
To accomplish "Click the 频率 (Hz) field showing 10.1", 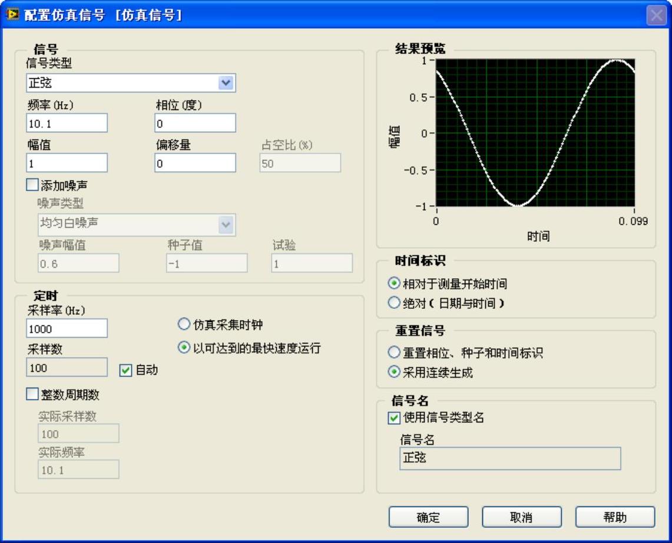I will (x=67, y=124).
